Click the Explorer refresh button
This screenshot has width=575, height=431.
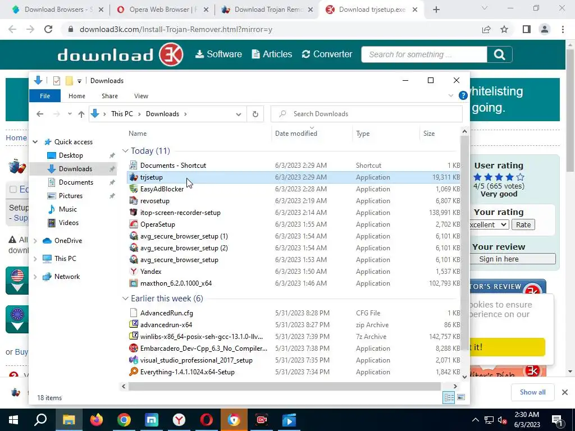(255, 114)
